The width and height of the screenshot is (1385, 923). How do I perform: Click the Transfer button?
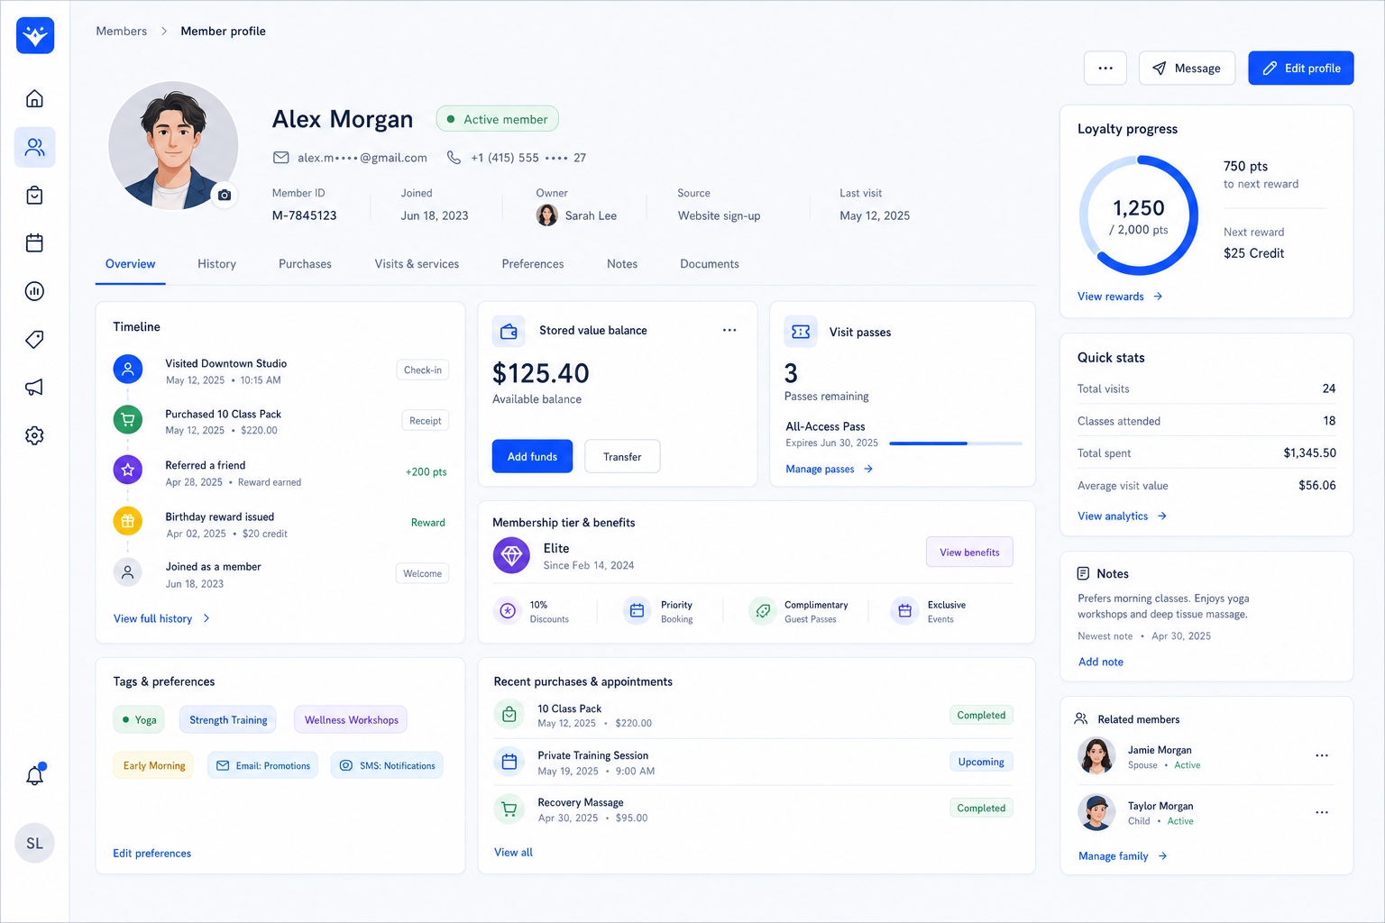pos(622,456)
